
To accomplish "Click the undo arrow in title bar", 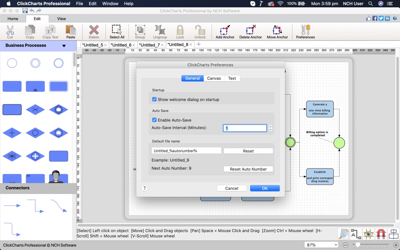I will pyautogui.click(x=32, y=11).
